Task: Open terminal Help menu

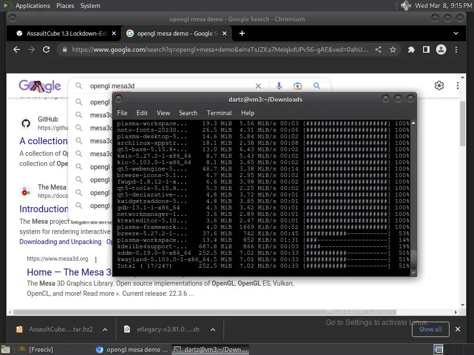Action: [x=248, y=113]
